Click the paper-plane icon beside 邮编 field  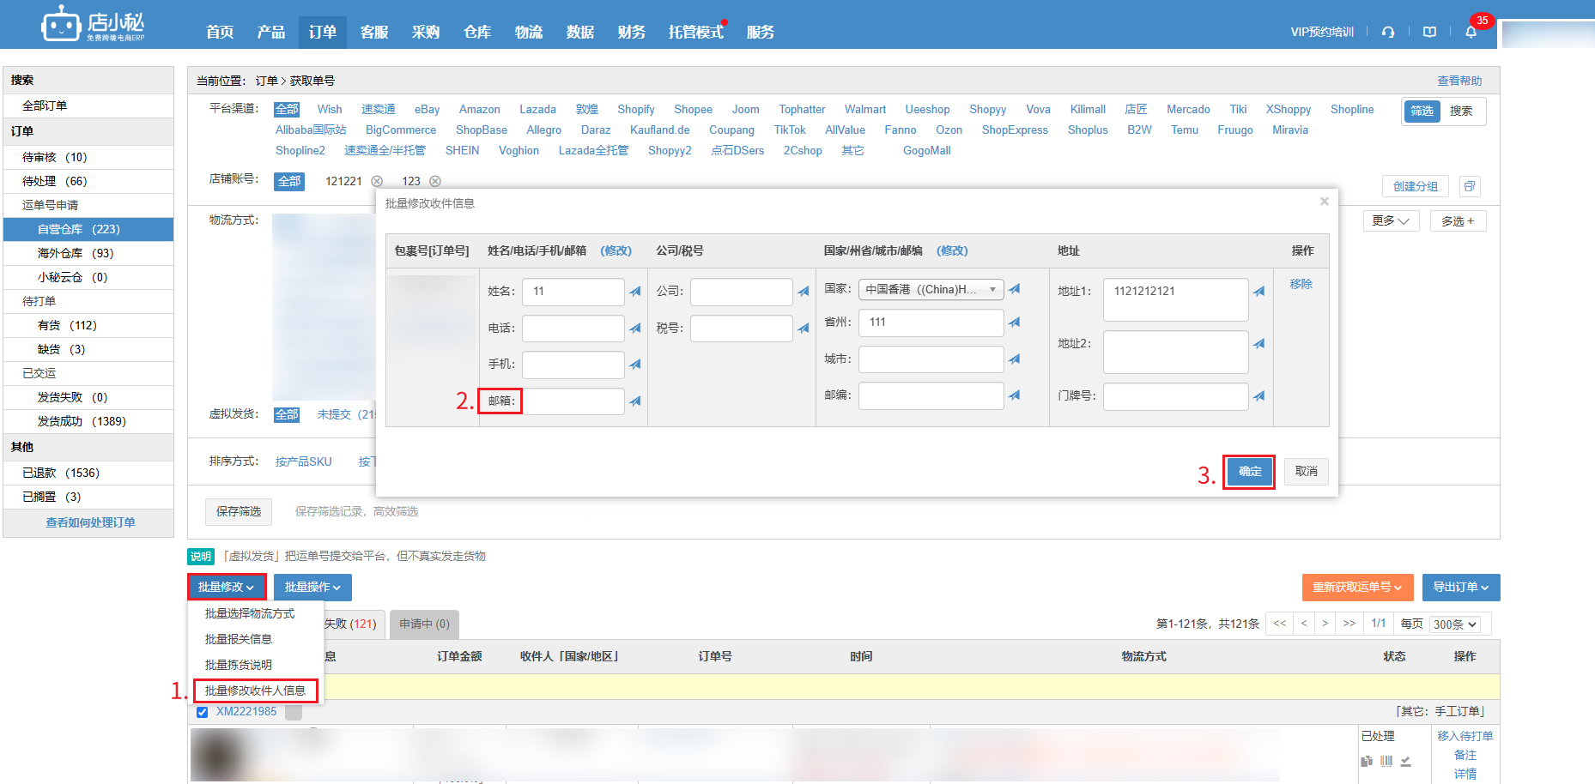tap(1015, 395)
